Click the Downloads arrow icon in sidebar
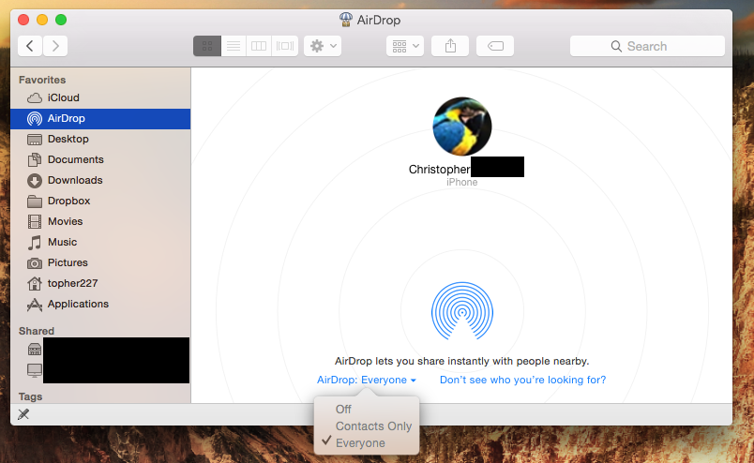The height and width of the screenshot is (463, 754). (x=34, y=180)
